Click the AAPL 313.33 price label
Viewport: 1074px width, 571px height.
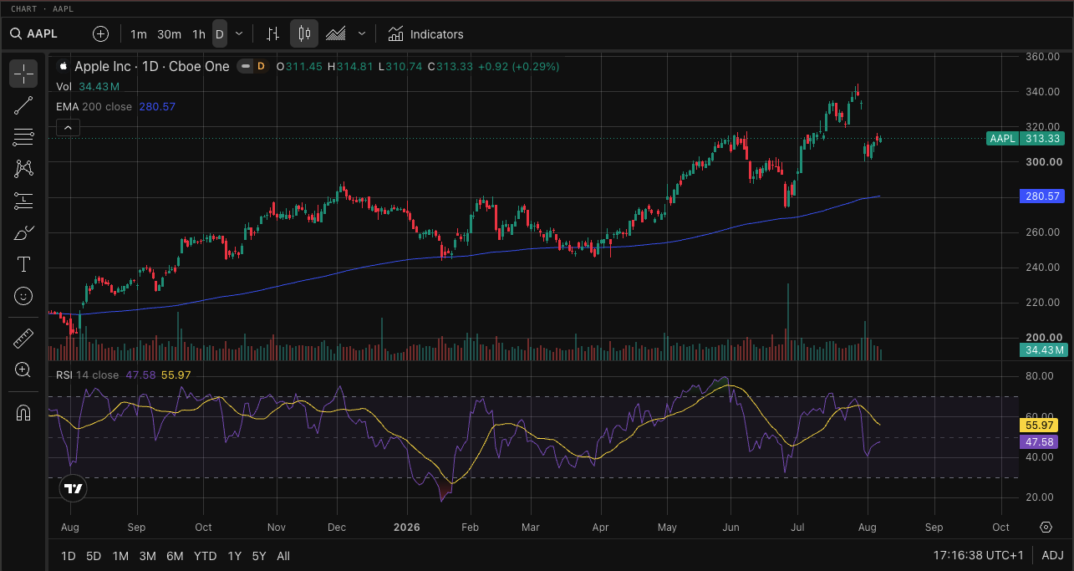[x=1026, y=139]
